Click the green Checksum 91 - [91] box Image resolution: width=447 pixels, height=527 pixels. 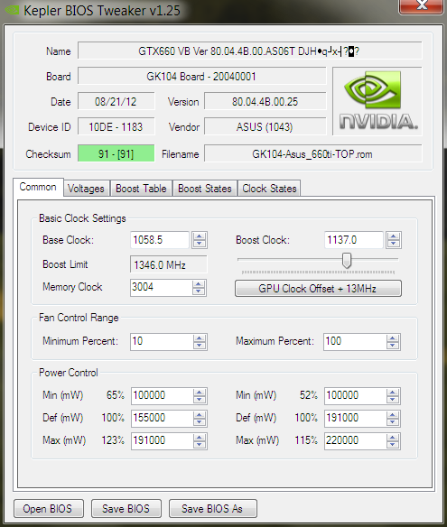click(116, 153)
